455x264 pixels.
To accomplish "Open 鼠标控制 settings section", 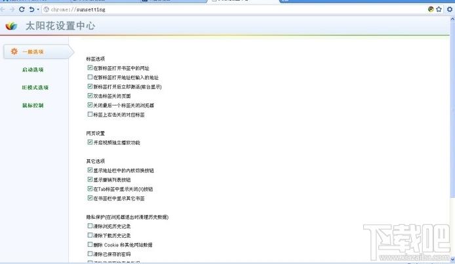I will pos(33,105).
